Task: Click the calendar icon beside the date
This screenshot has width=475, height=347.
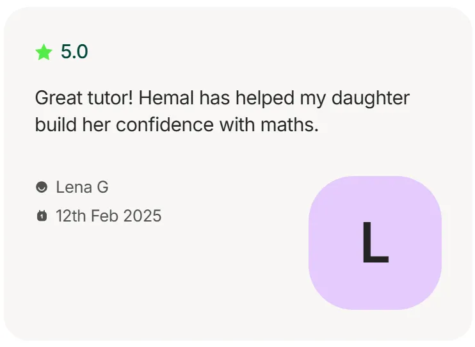Action: click(42, 216)
